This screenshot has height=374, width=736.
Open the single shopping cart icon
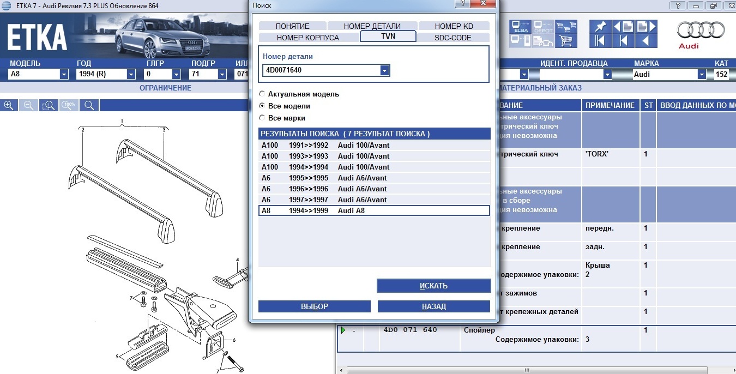pos(567,41)
